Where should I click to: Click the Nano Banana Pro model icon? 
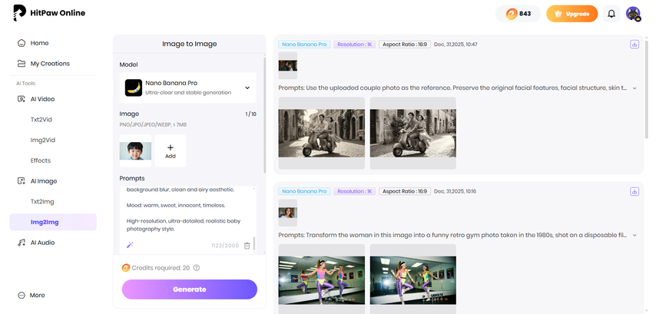click(x=134, y=88)
